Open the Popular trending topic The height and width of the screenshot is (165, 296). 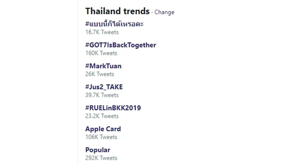click(98, 150)
